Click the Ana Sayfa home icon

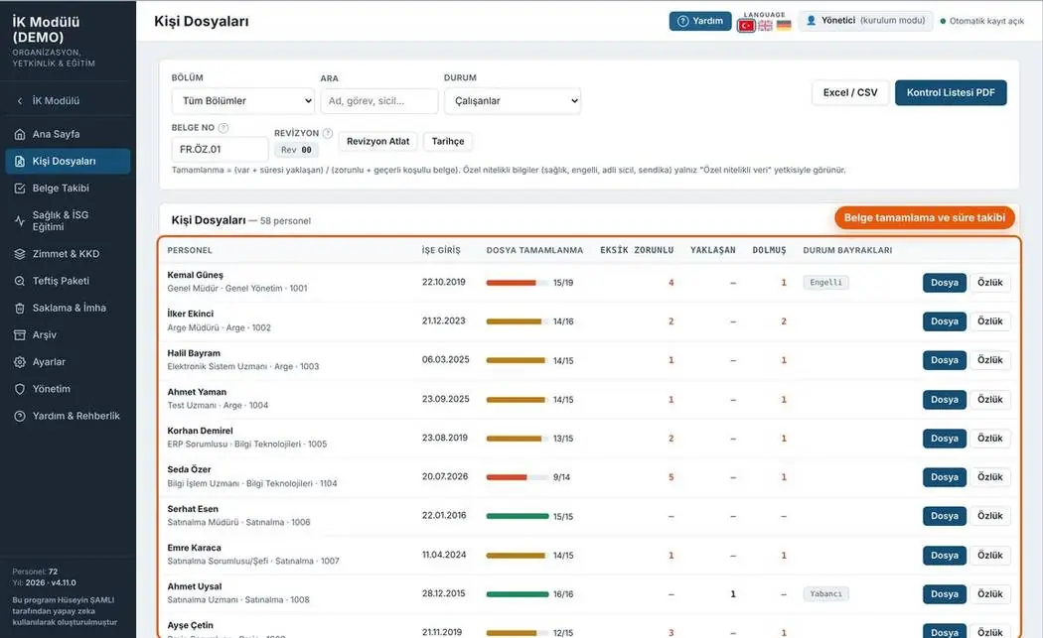tap(20, 134)
